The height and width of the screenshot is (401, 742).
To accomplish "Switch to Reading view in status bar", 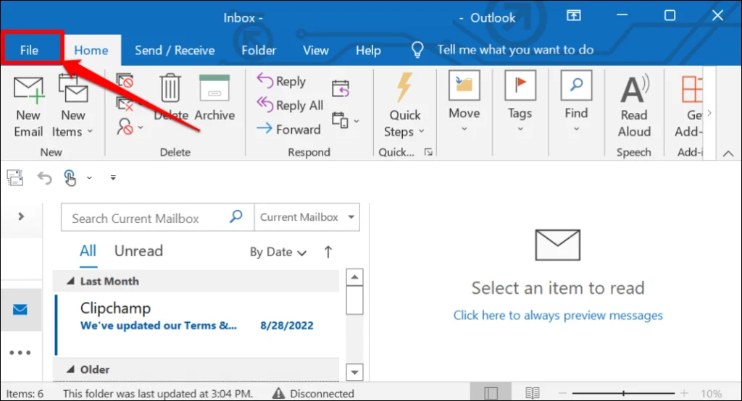I will pyautogui.click(x=533, y=393).
